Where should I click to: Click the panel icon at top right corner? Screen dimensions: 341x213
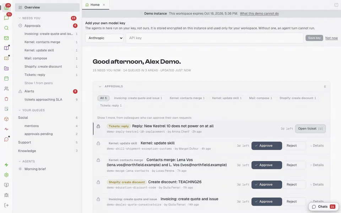tap(336, 5)
